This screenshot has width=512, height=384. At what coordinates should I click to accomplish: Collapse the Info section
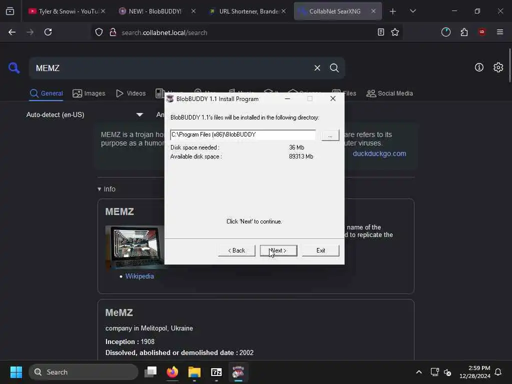click(x=106, y=189)
